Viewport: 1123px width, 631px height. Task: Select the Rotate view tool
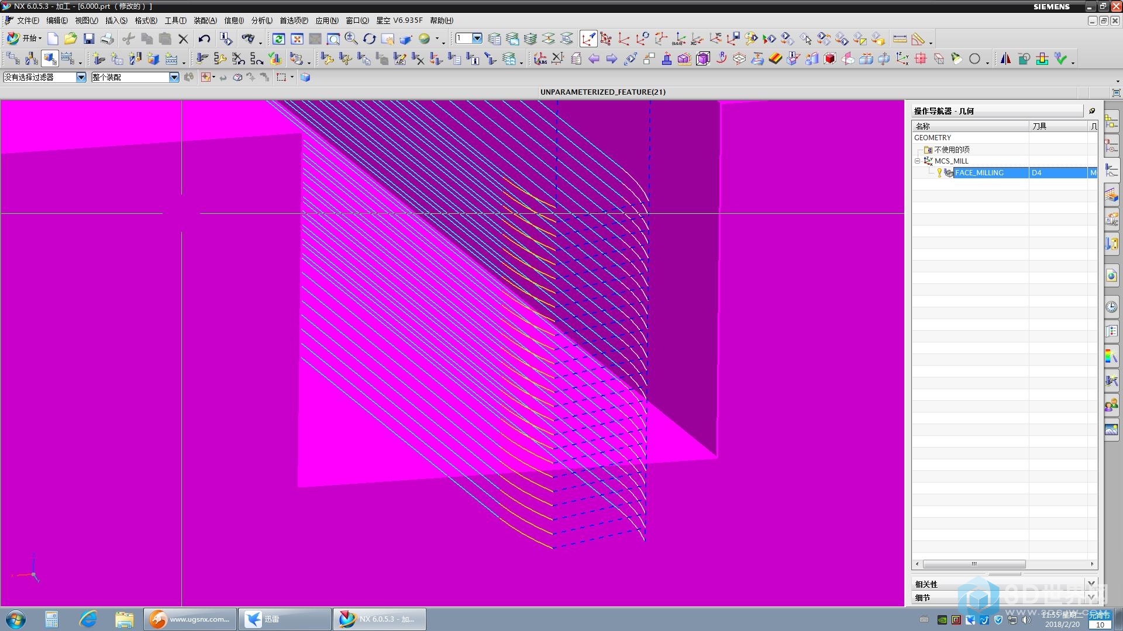pyautogui.click(x=370, y=39)
